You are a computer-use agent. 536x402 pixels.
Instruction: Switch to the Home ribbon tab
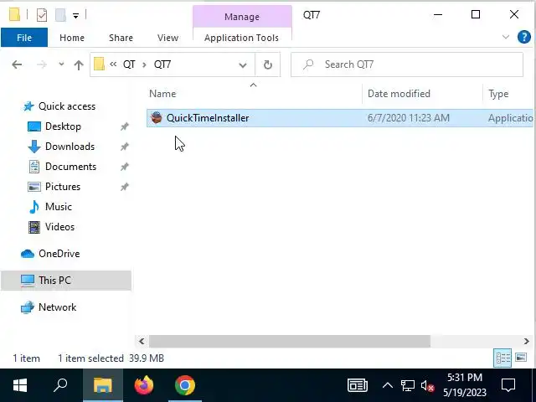[72, 38]
